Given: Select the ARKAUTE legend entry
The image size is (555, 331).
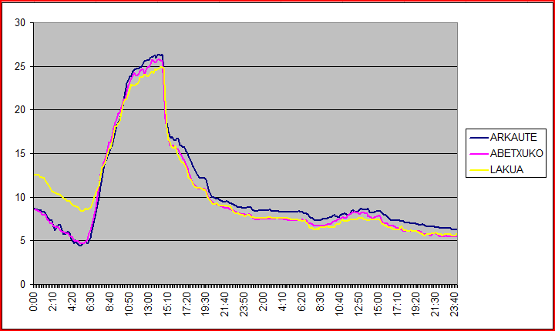Looking at the screenshot, I should tap(503, 137).
